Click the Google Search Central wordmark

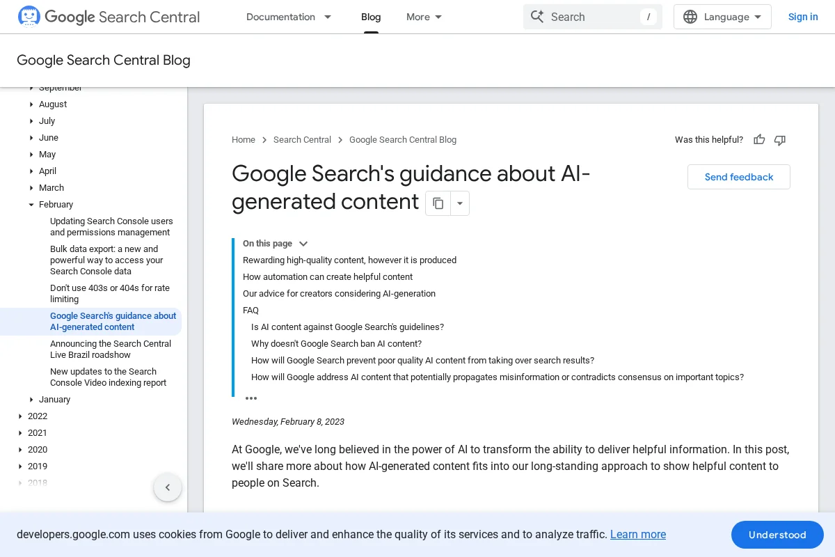[122, 17]
